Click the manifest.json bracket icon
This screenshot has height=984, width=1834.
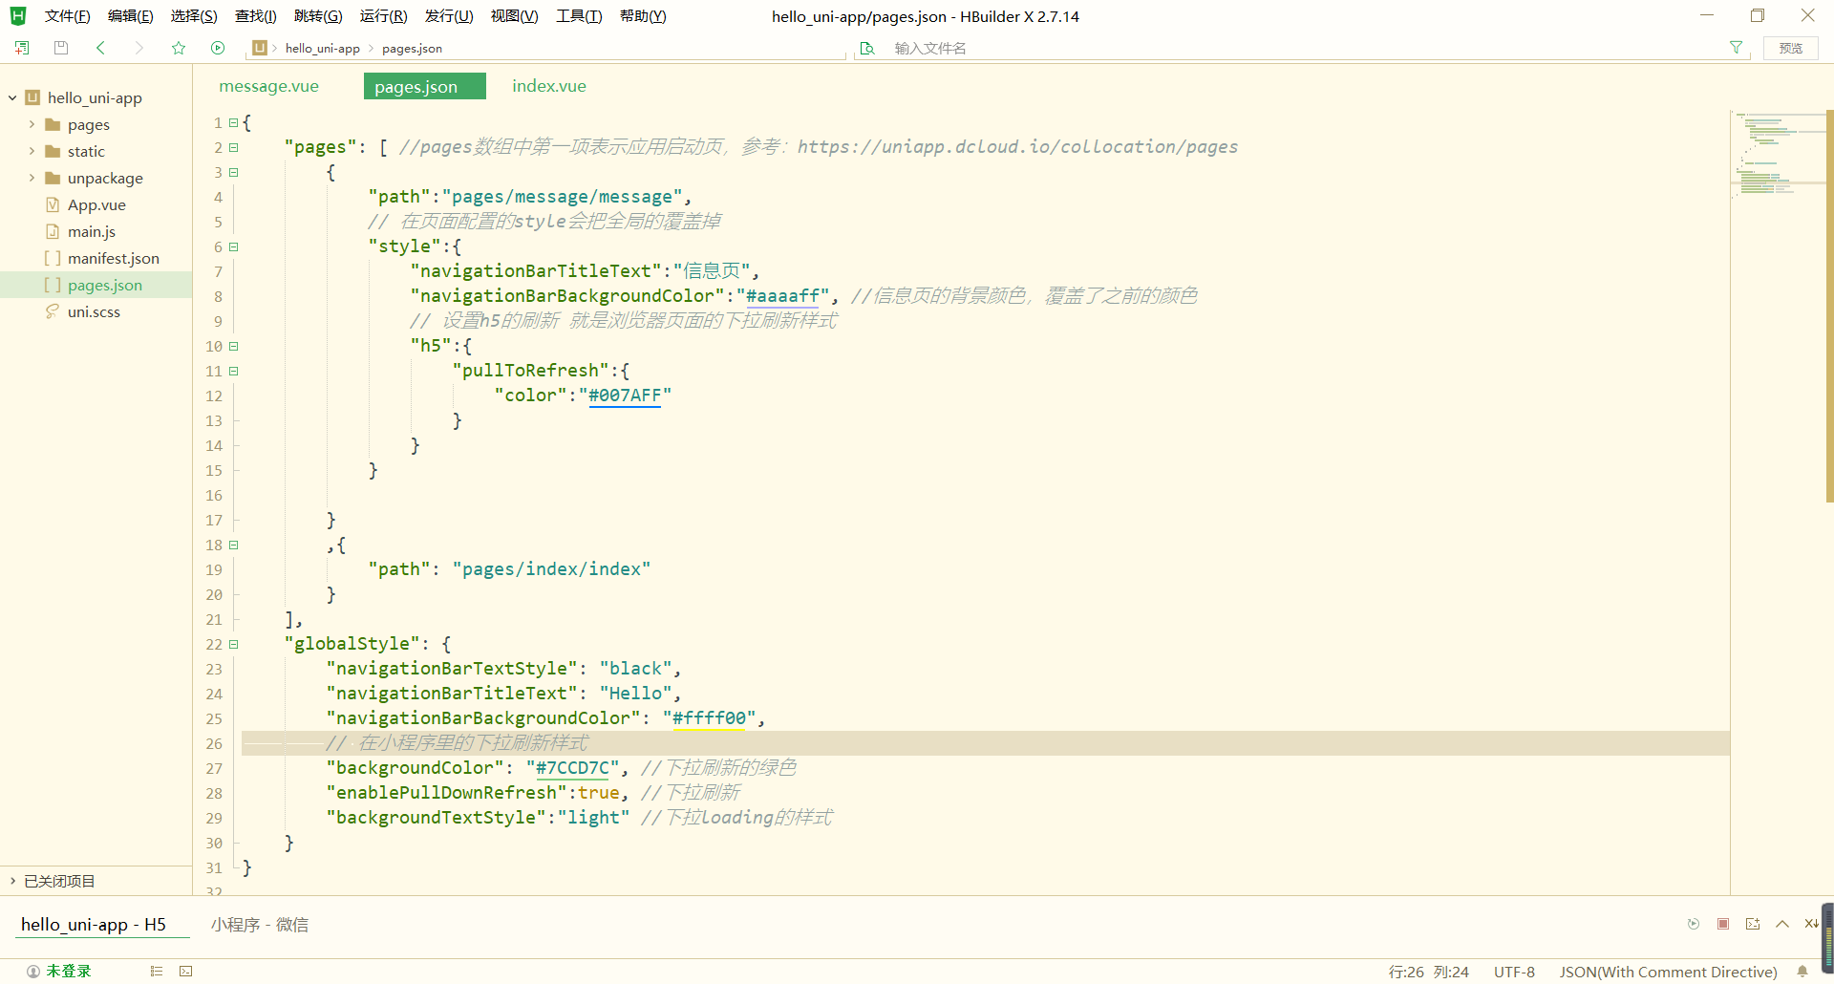point(53,258)
